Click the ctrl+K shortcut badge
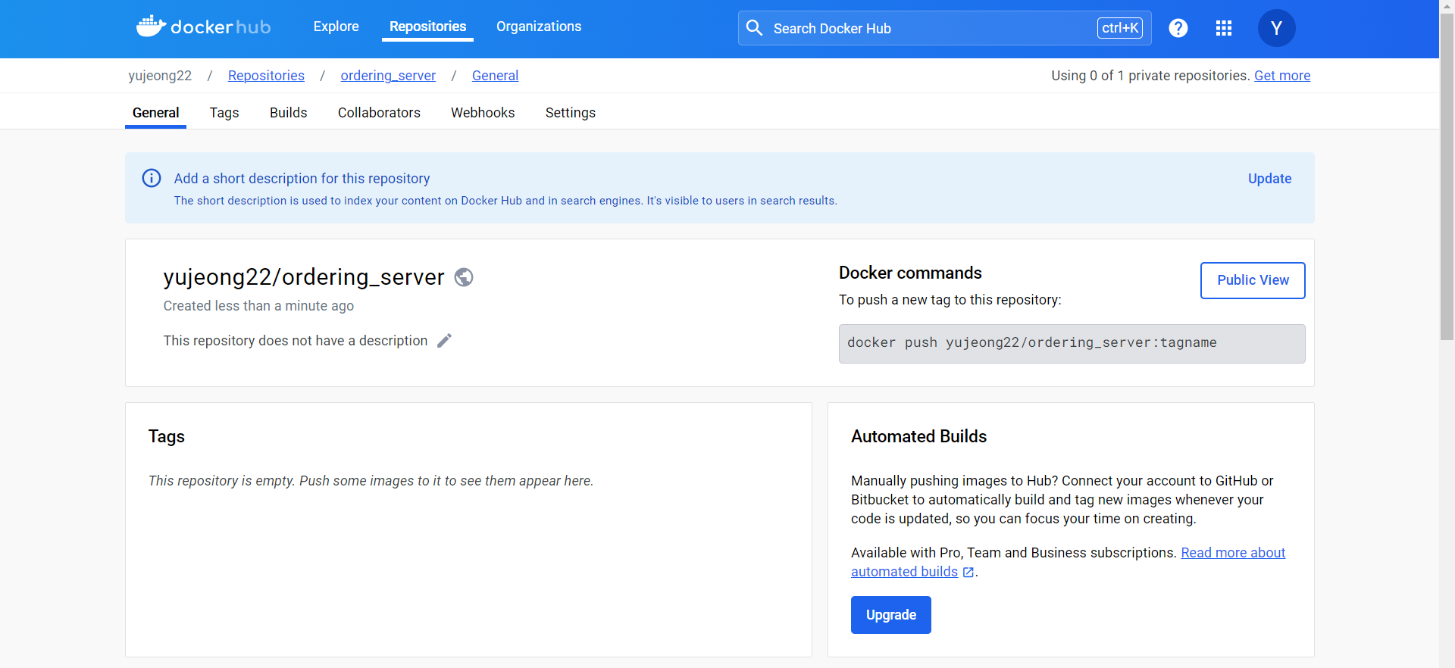Viewport: 1455px width, 668px height. coord(1119,28)
